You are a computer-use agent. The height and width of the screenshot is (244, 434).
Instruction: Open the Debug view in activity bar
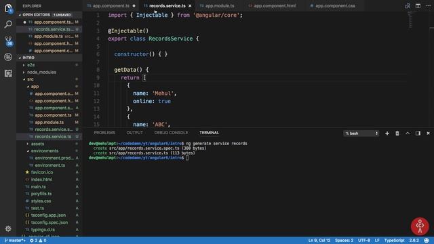click(8, 57)
